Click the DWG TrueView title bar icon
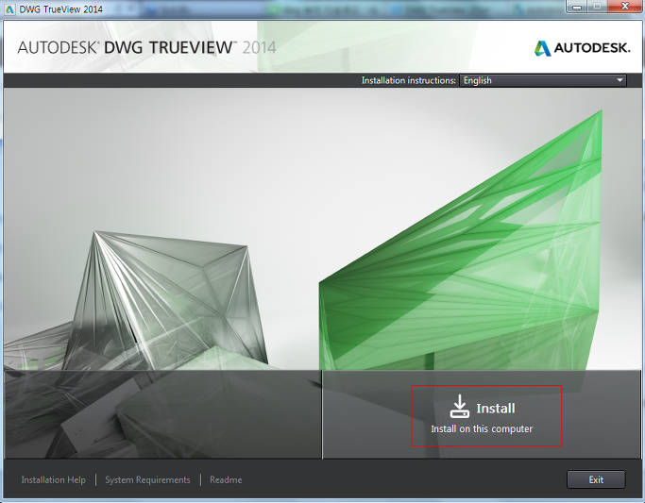The image size is (645, 503). point(9,8)
